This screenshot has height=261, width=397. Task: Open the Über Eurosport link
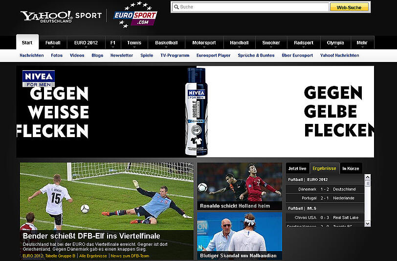[297, 55]
